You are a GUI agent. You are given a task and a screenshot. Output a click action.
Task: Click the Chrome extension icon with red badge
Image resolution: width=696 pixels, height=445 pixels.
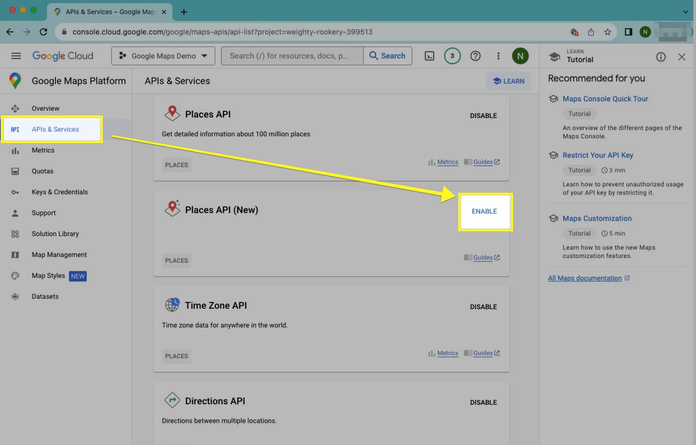[x=574, y=32]
